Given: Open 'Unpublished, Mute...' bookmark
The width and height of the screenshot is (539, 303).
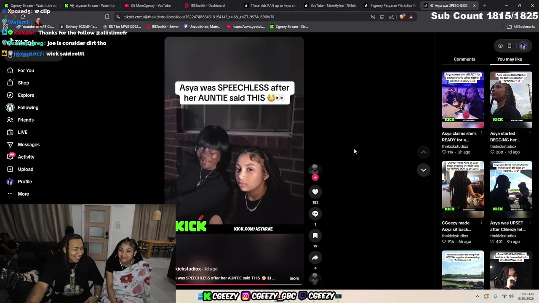Looking at the screenshot, I should pyautogui.click(x=201, y=27).
